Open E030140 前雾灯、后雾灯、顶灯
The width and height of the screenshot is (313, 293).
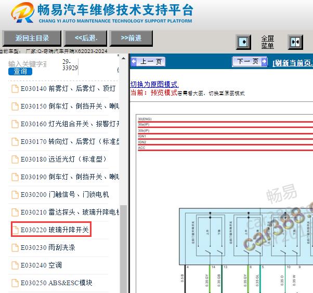[x=68, y=88]
